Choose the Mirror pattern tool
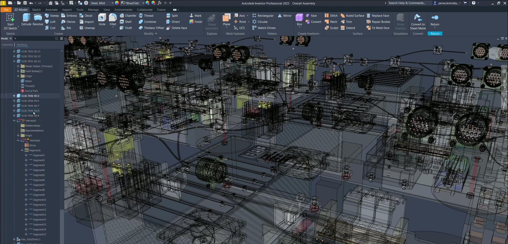508x244 pixels. click(x=285, y=16)
